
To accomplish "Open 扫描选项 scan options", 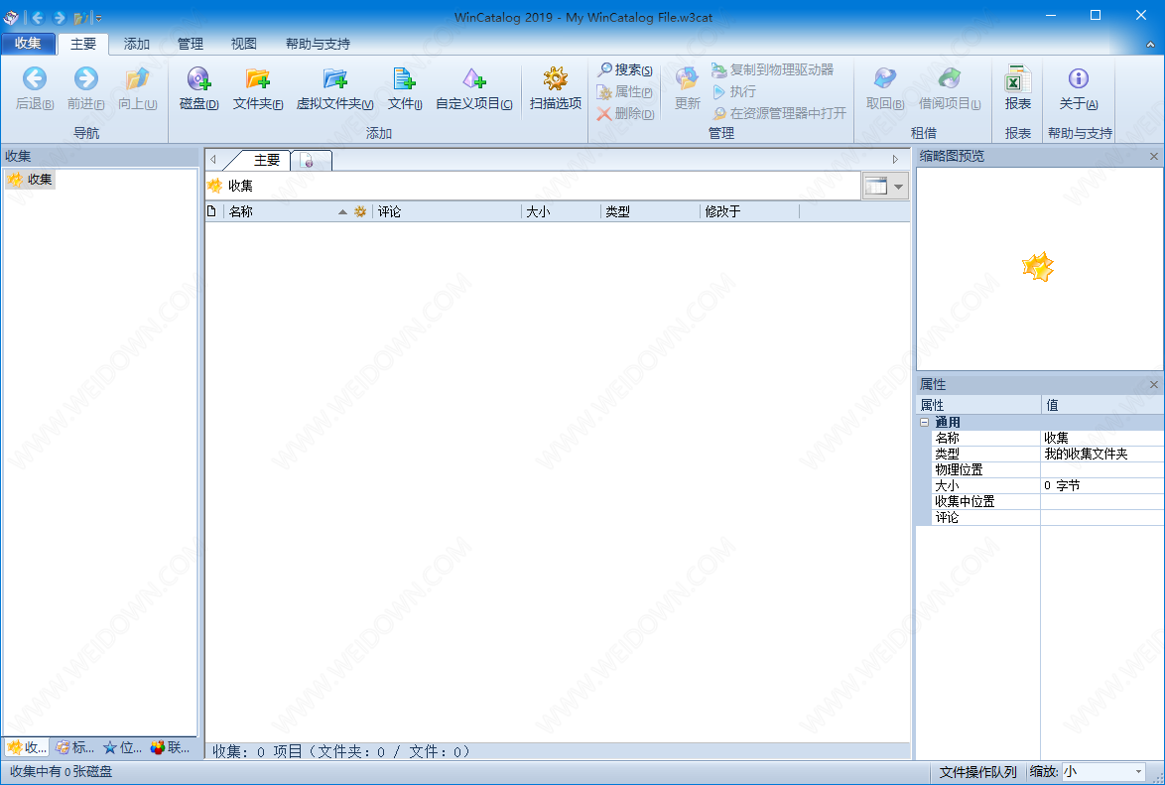I will pyautogui.click(x=555, y=80).
